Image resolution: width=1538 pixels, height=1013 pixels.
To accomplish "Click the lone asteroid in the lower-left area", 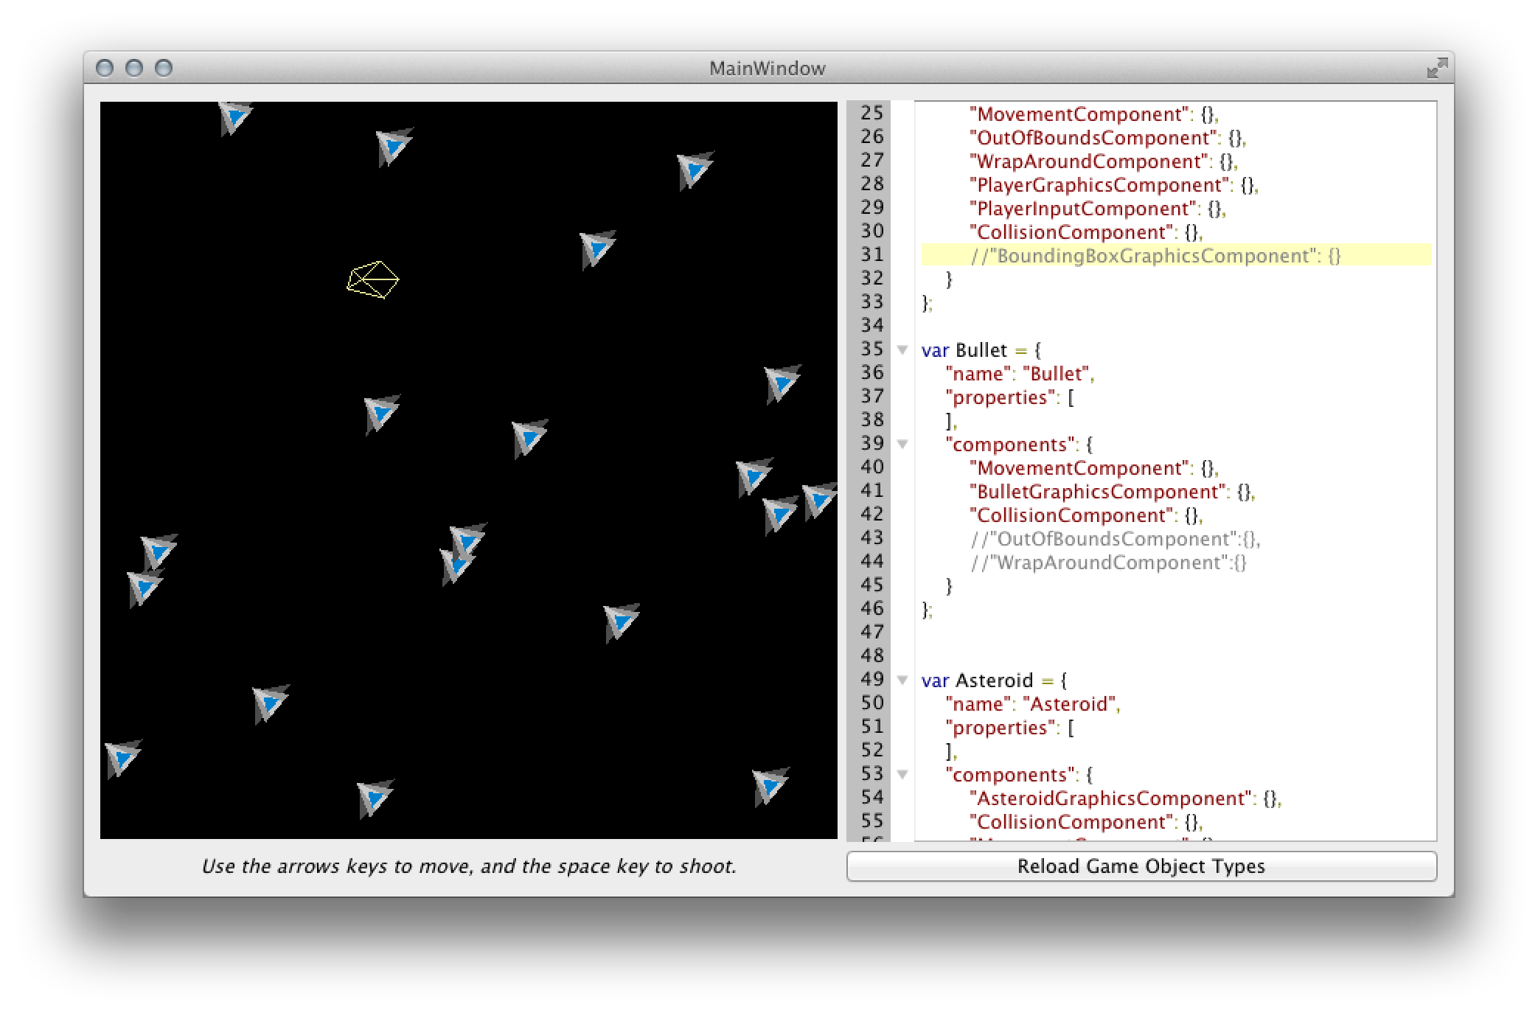I will click(x=270, y=703).
